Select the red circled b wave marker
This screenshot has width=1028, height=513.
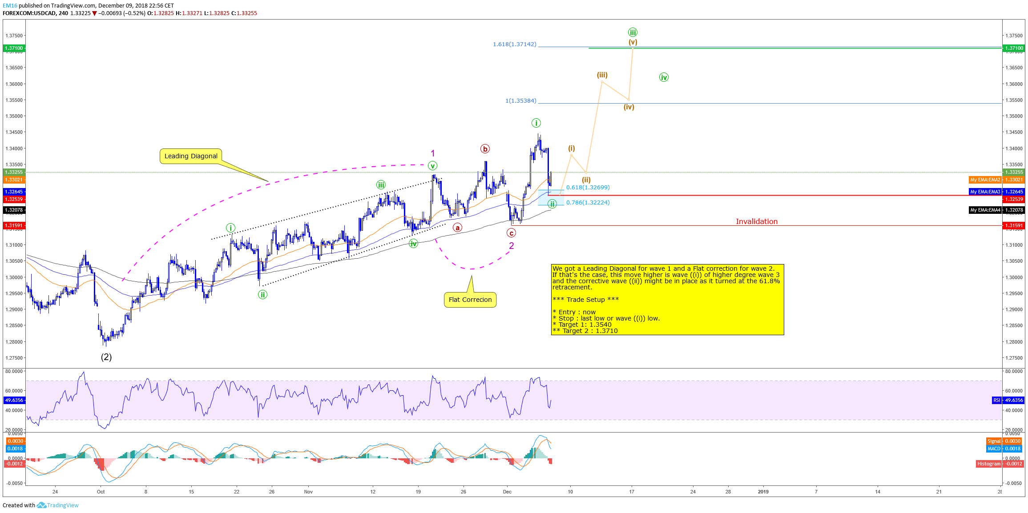coord(485,149)
